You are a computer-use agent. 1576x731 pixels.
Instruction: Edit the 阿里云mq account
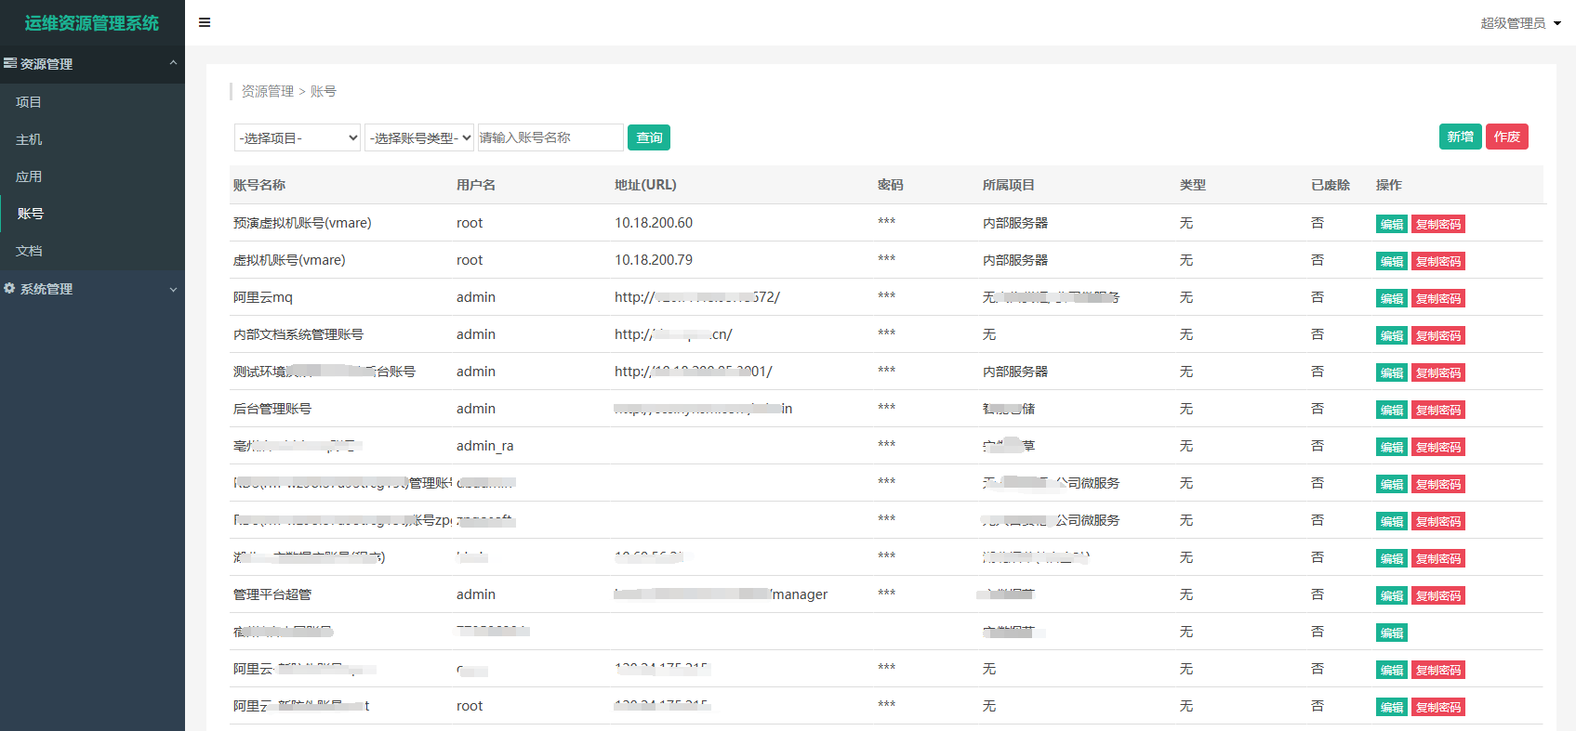coord(1391,298)
